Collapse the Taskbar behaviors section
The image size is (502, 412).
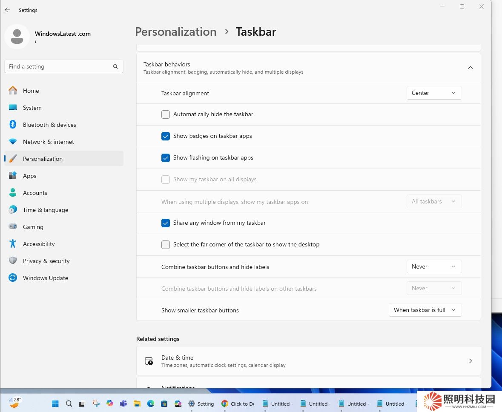pos(470,68)
